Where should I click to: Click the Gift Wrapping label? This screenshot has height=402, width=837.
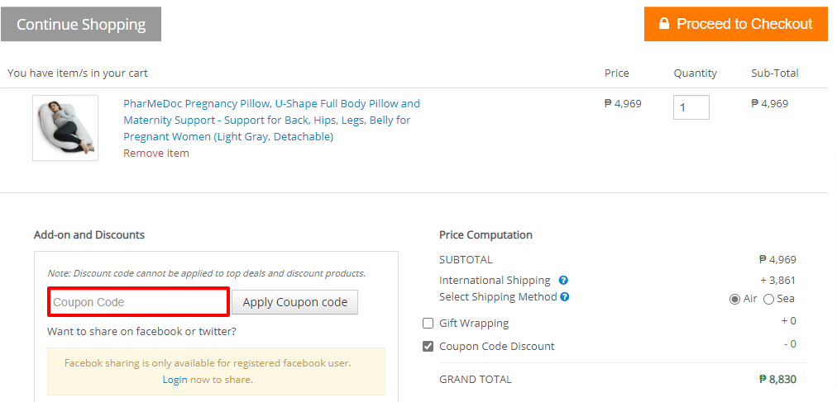[x=474, y=324]
